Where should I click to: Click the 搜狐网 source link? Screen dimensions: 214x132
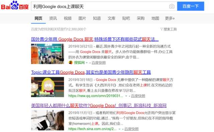80,62
